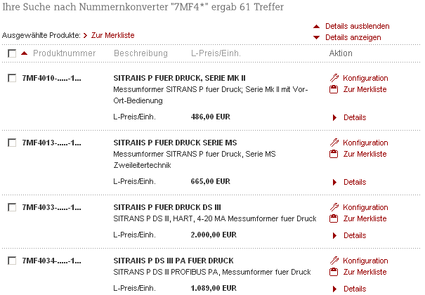Click the clipboard Merkliste icon for 7MF4010
425x295 pixels.
(334, 89)
